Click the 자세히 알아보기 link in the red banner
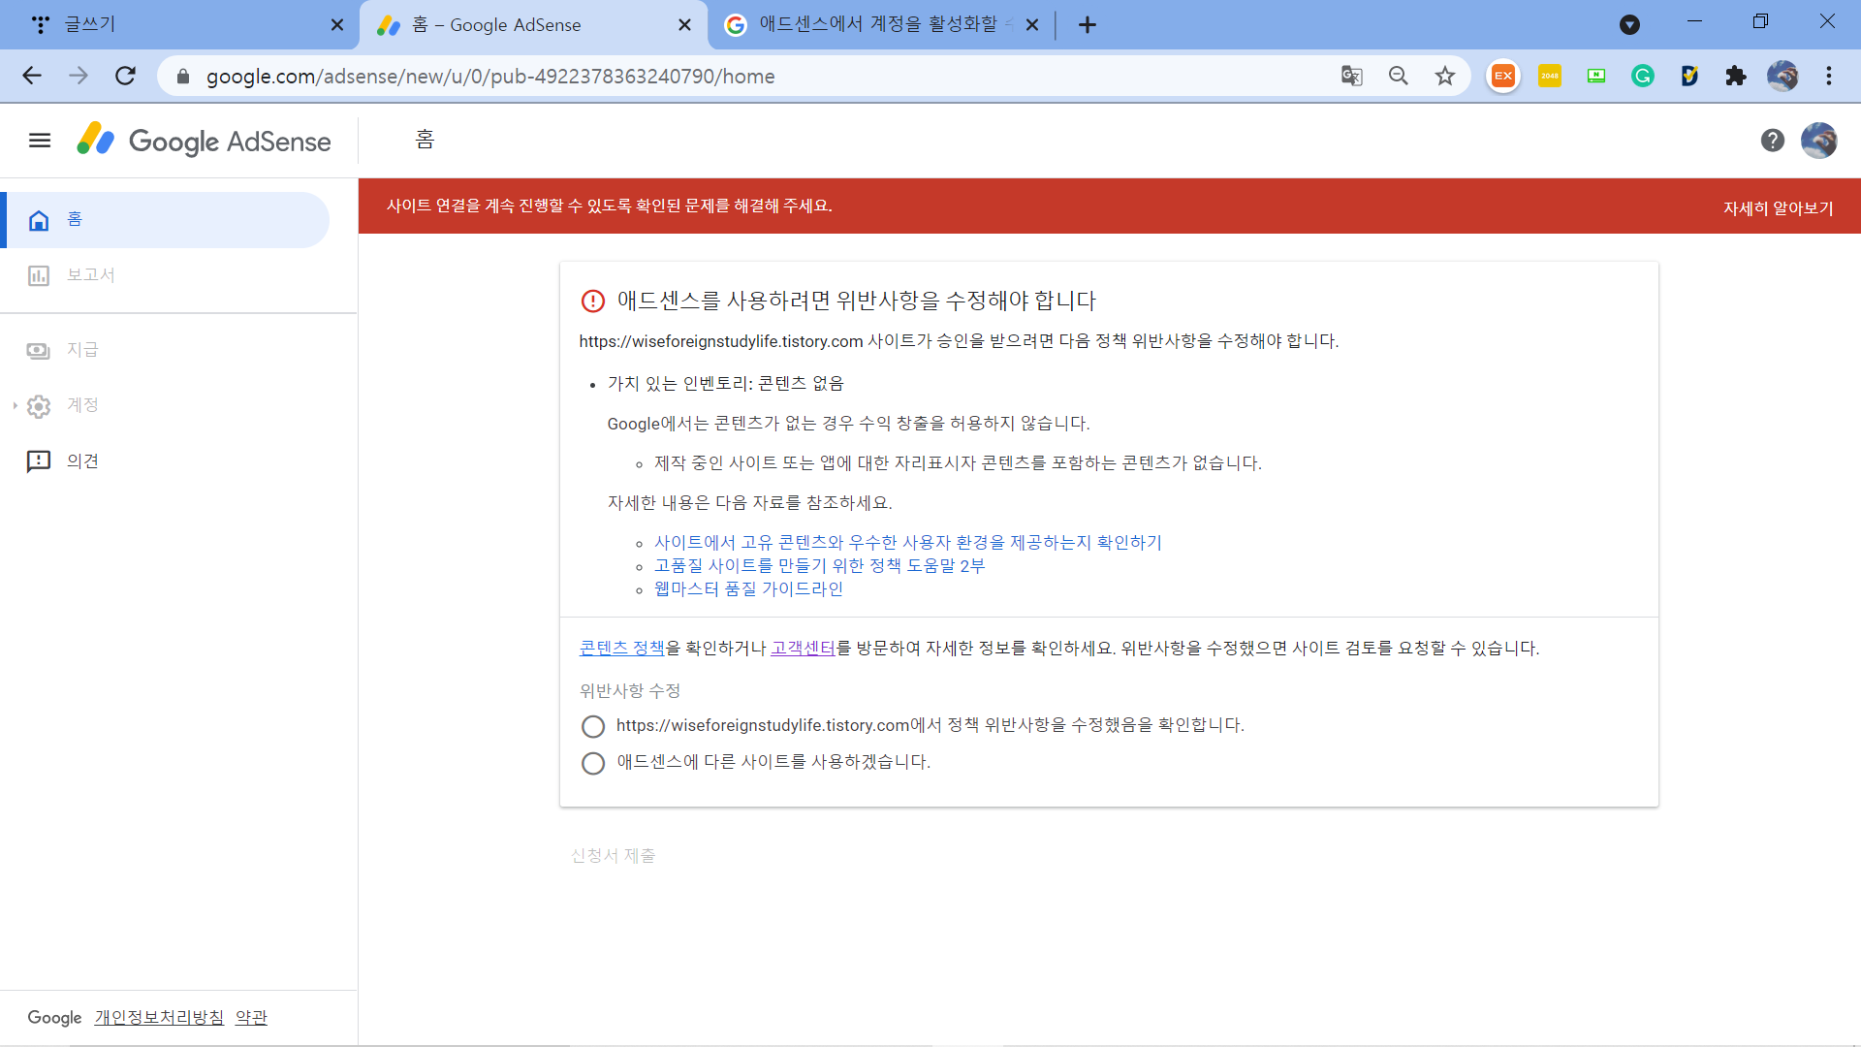This screenshot has width=1861, height=1047. pyautogui.click(x=1777, y=207)
